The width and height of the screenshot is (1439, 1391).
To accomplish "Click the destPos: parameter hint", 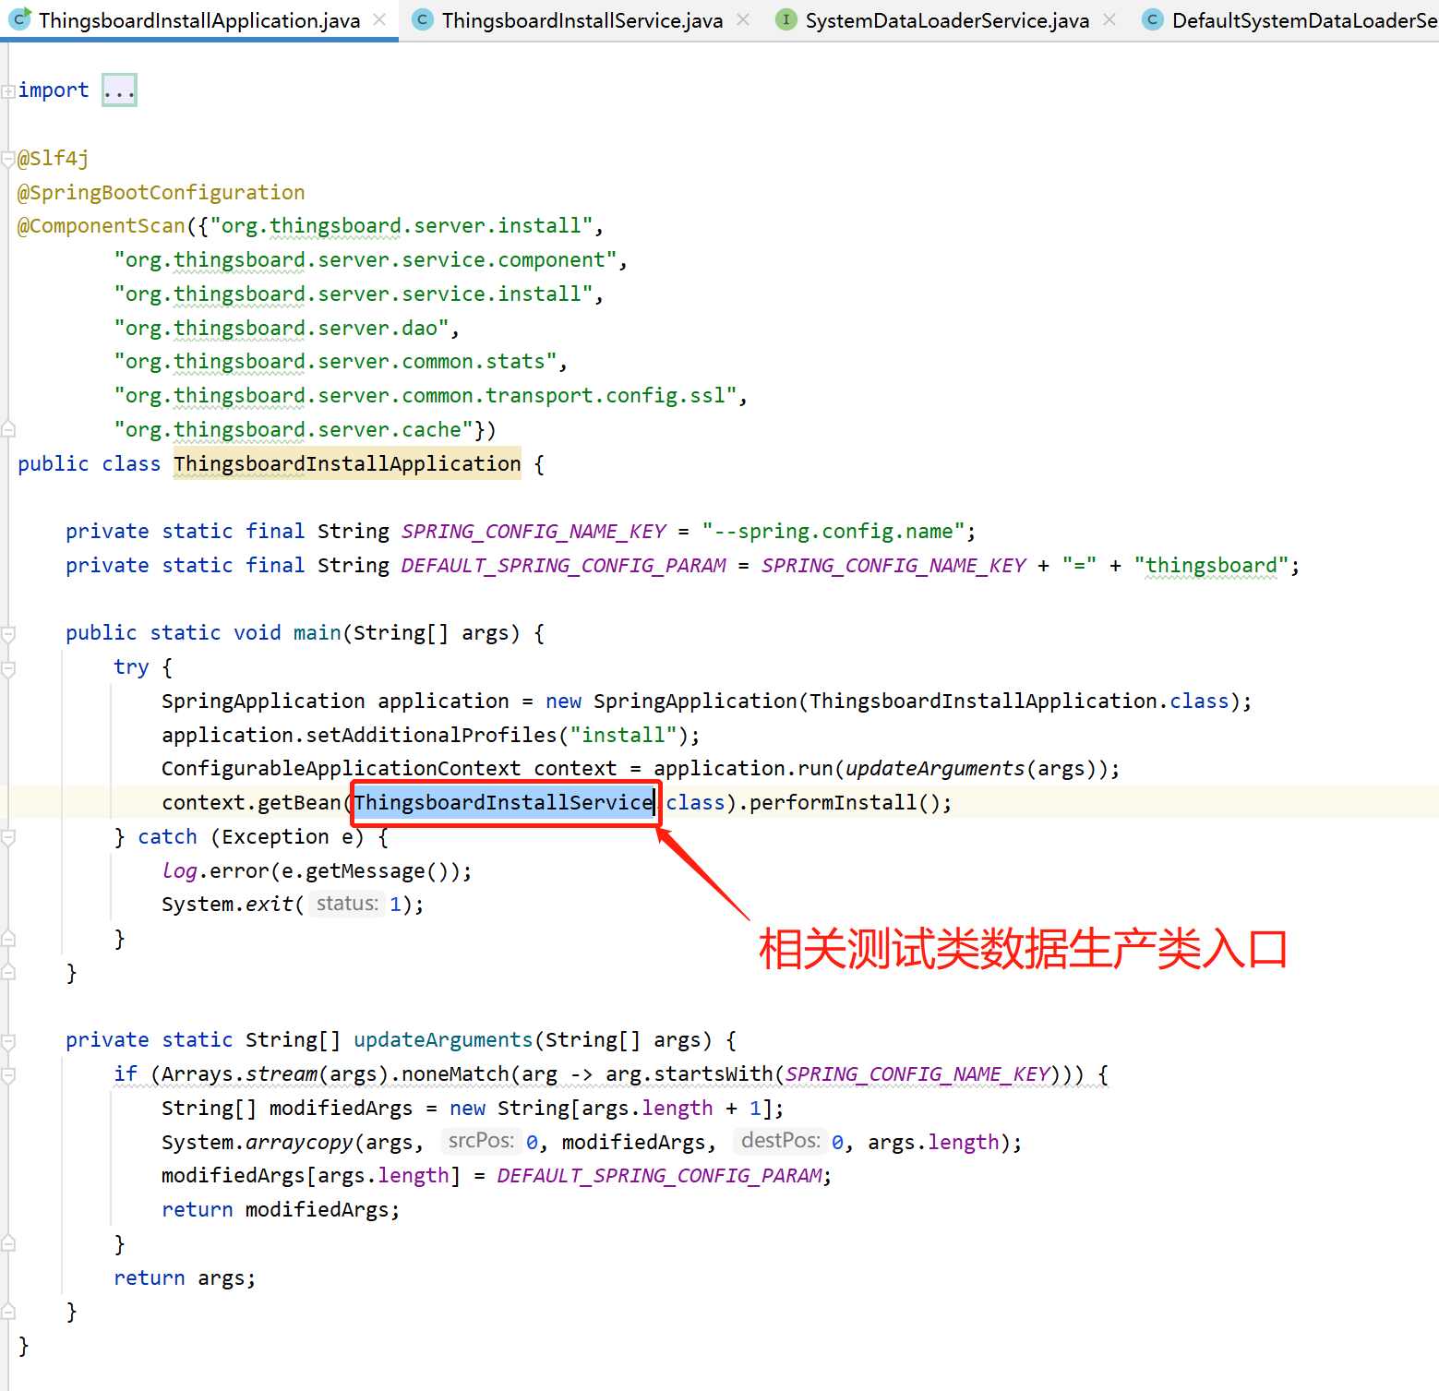I will [781, 1141].
